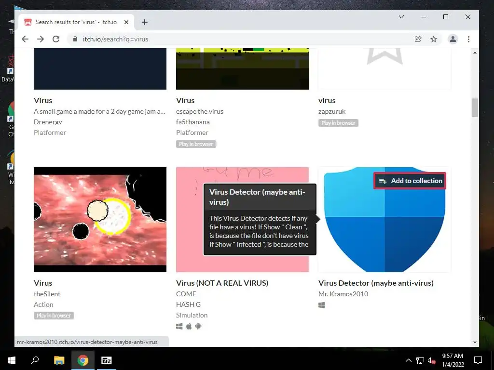Click the address bar URL field

click(239, 39)
